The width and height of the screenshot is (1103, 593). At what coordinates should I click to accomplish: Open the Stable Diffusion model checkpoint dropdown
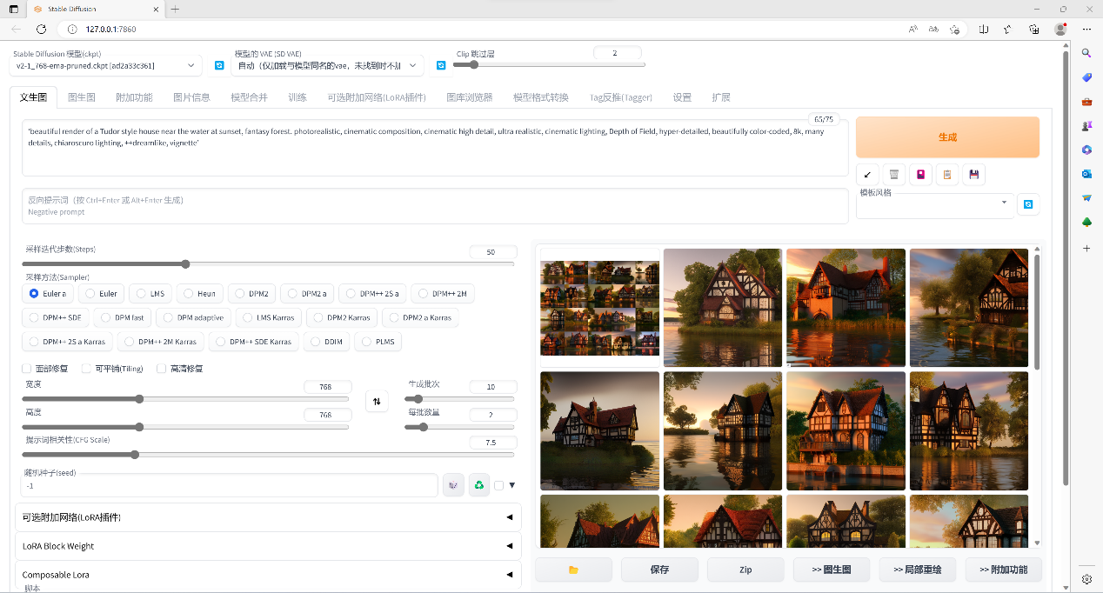point(105,65)
